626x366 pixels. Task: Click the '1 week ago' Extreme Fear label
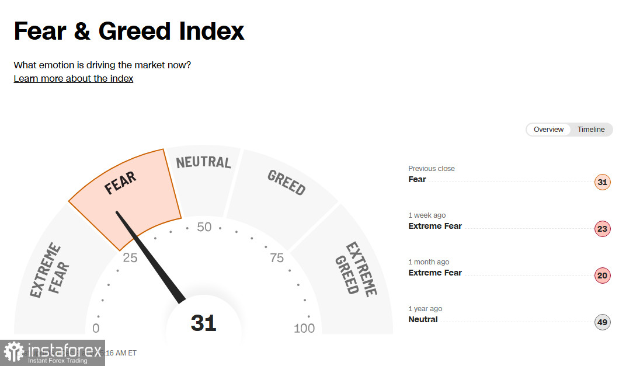(435, 226)
